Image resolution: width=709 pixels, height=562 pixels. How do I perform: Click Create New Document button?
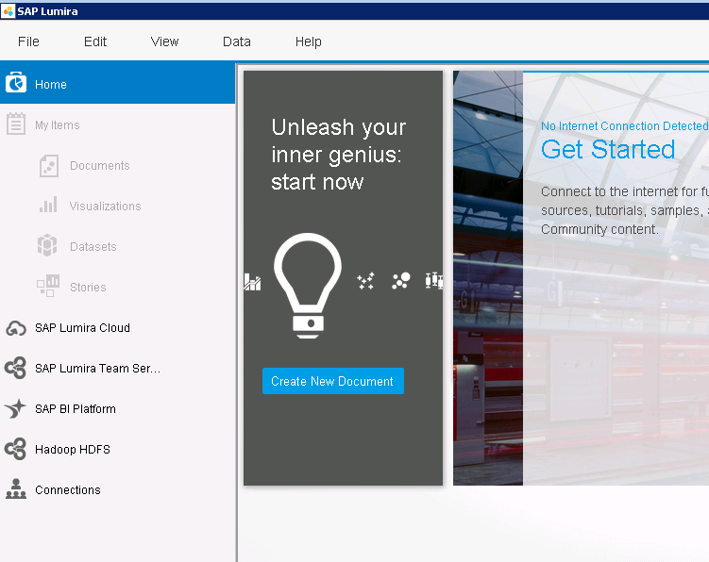click(333, 381)
